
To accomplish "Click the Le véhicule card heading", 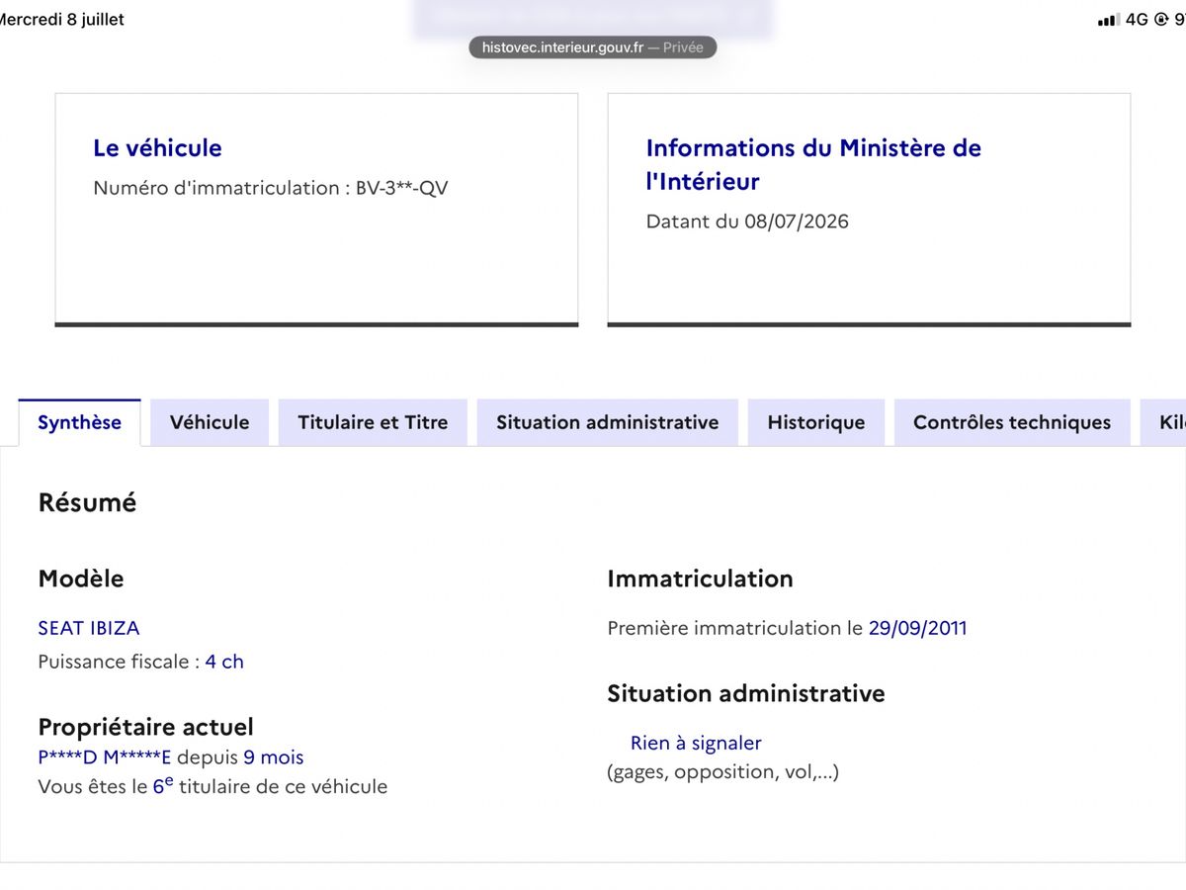I will click(x=157, y=148).
